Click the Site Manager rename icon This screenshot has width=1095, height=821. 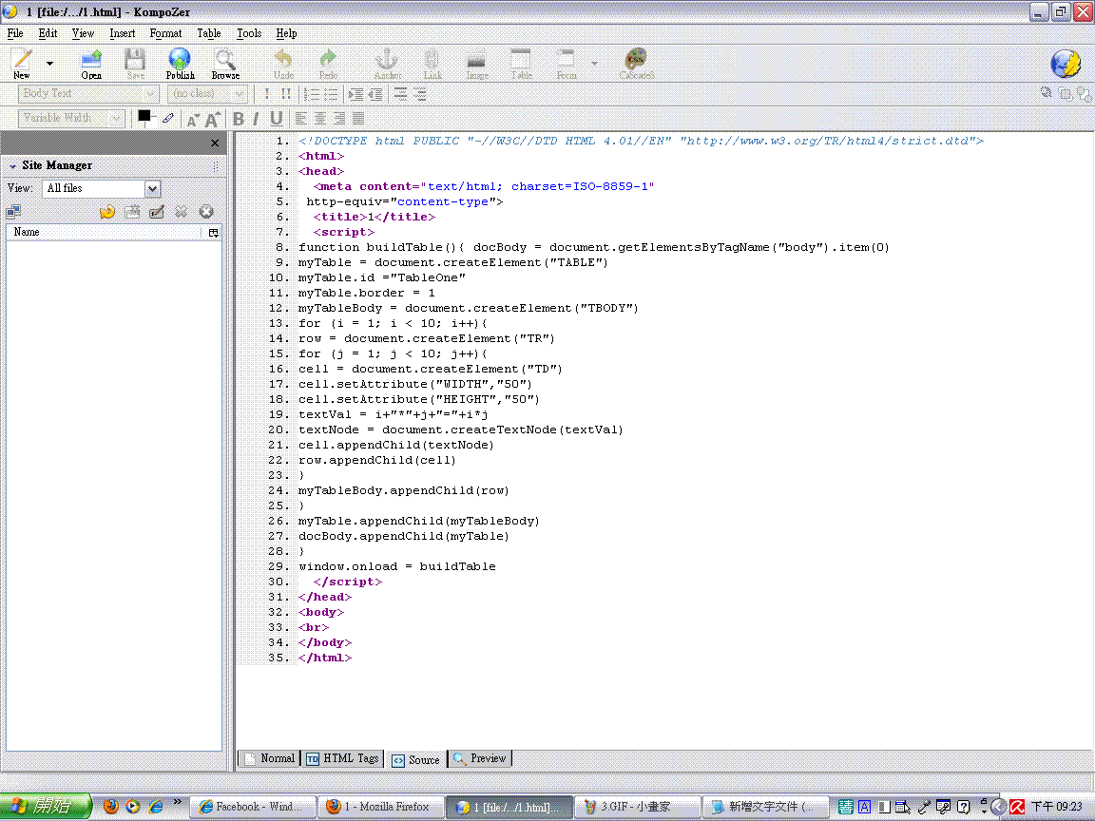pos(157,212)
